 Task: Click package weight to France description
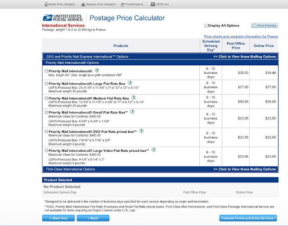click(74, 30)
